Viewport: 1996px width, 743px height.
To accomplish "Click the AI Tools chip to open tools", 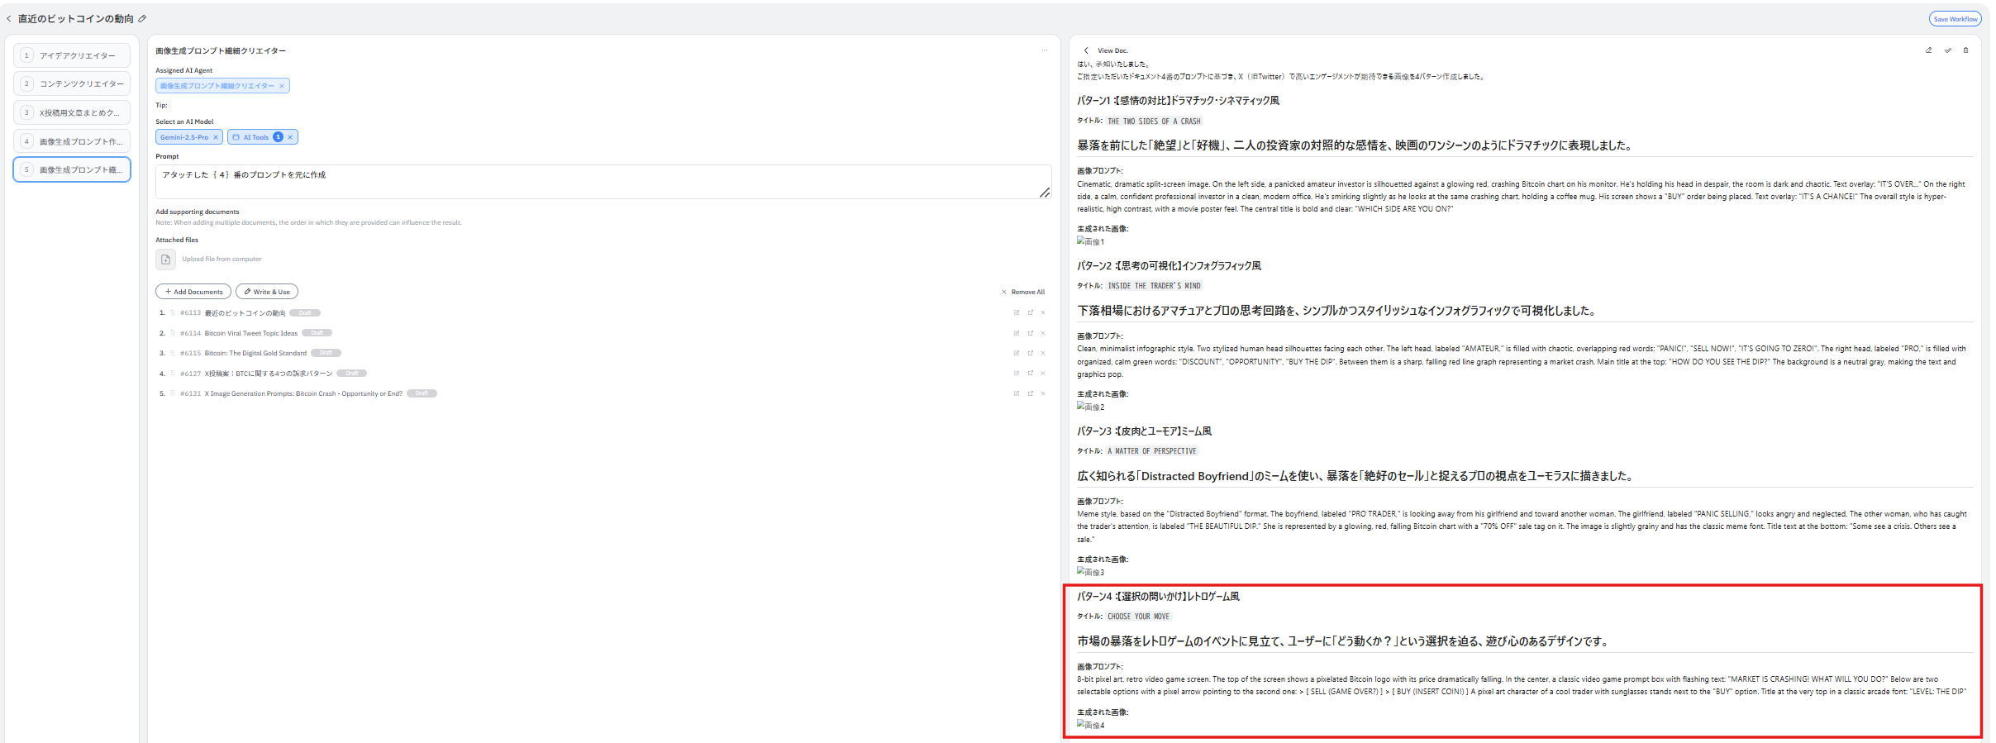I will coord(255,137).
